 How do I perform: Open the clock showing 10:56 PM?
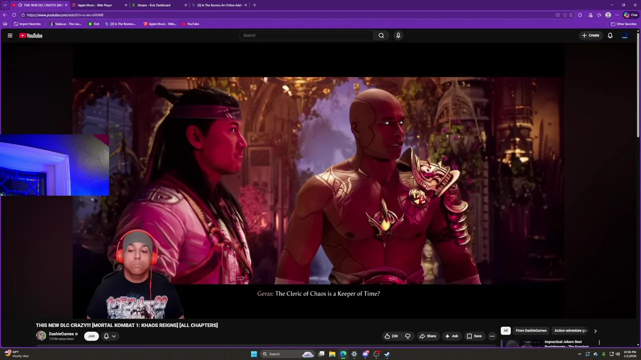[629, 354]
